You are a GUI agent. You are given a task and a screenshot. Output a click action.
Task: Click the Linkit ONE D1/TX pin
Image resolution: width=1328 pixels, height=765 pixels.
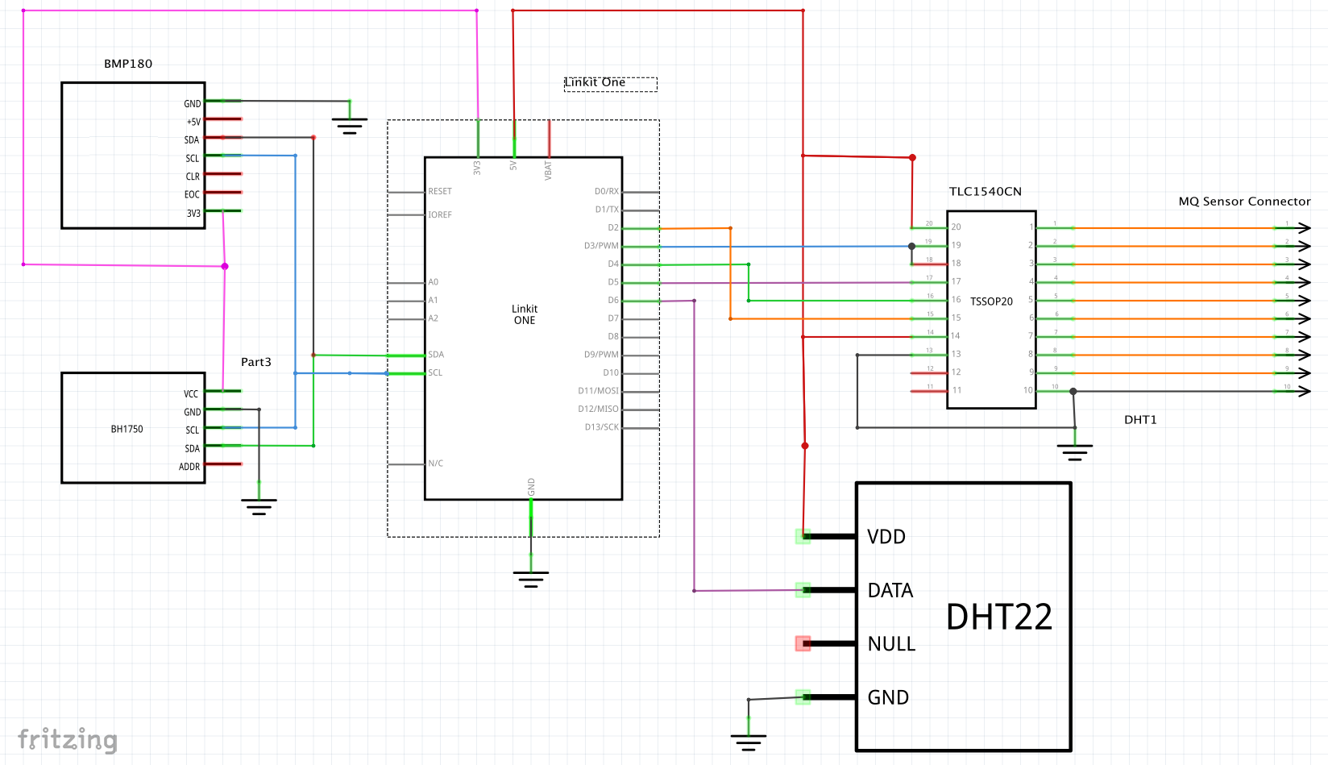(641, 210)
